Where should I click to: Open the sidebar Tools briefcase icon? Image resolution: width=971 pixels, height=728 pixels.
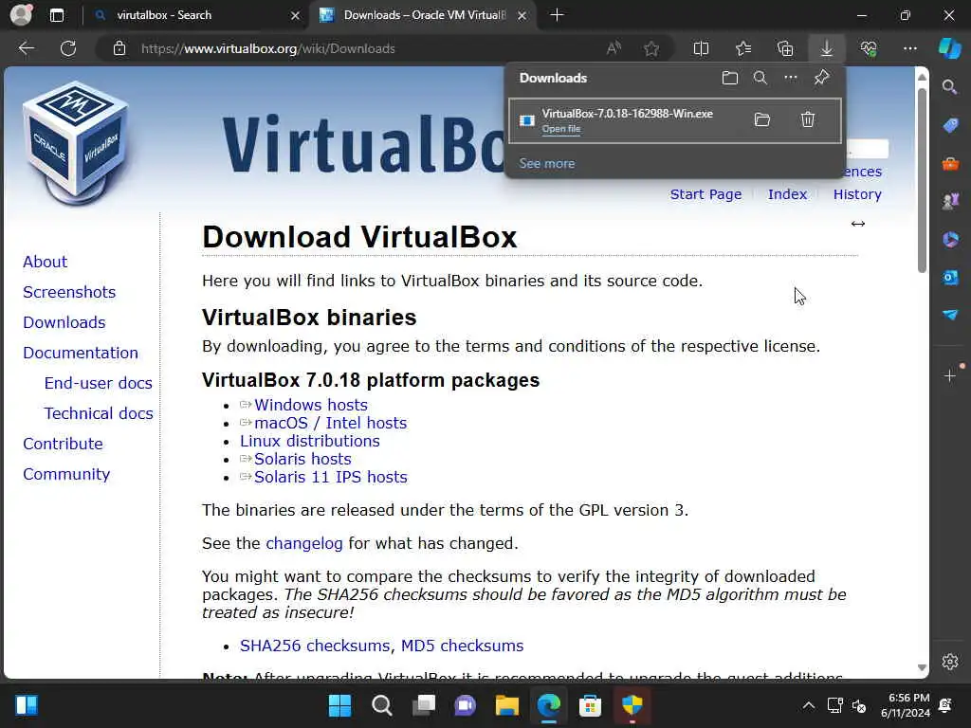coord(950,164)
